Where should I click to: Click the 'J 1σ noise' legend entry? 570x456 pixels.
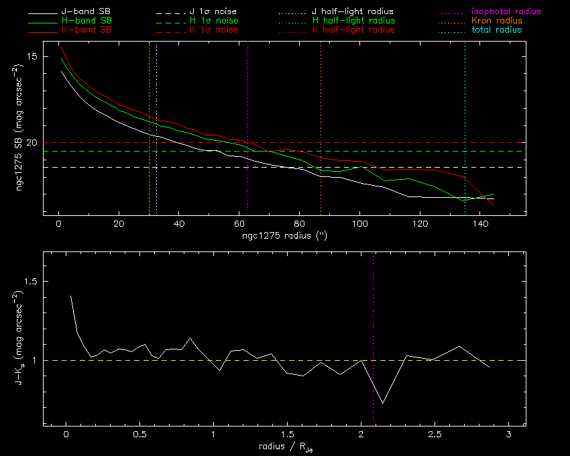213,11
